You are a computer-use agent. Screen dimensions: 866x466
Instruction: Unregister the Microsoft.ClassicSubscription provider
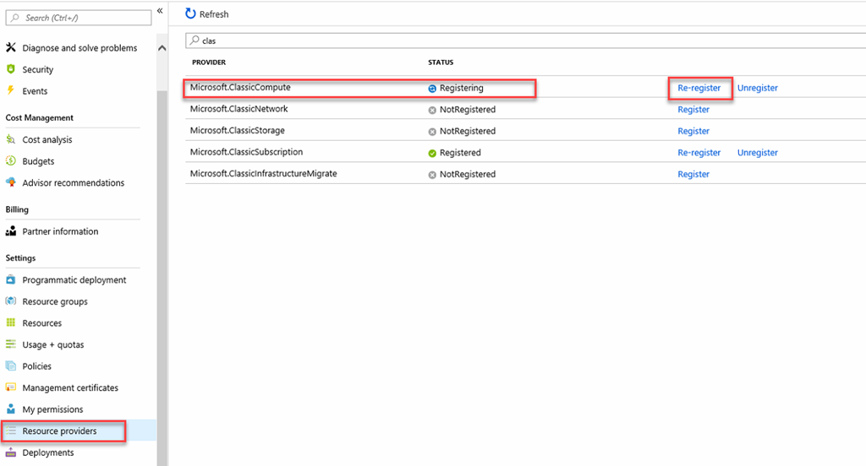(x=757, y=152)
